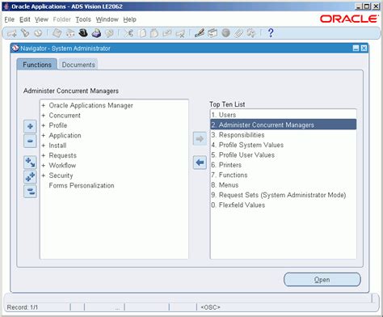Click the Clear Record toolbar icon
This screenshot has width=383, height=317.
[x=167, y=33]
